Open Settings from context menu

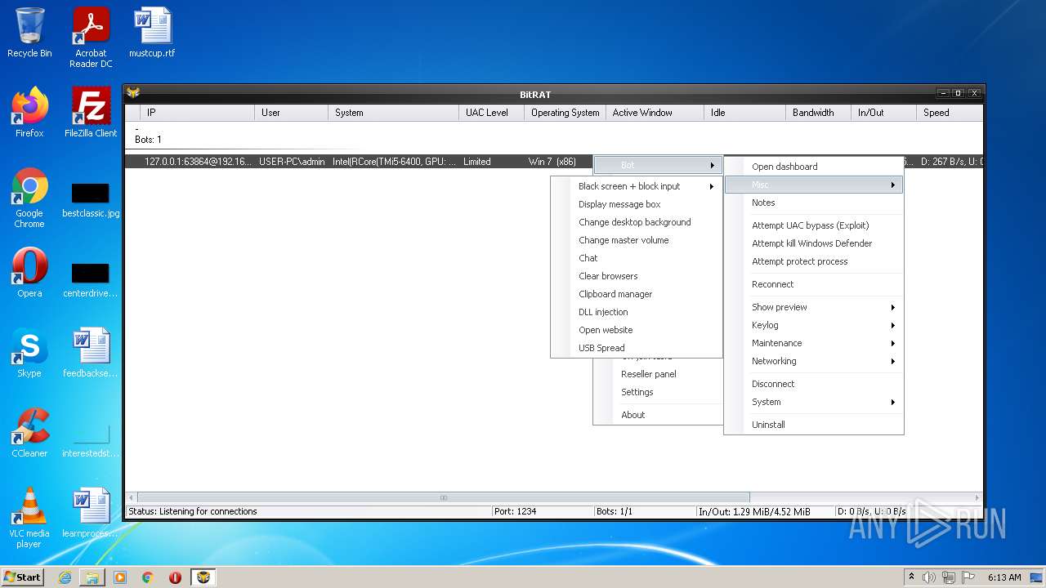pyautogui.click(x=658, y=392)
